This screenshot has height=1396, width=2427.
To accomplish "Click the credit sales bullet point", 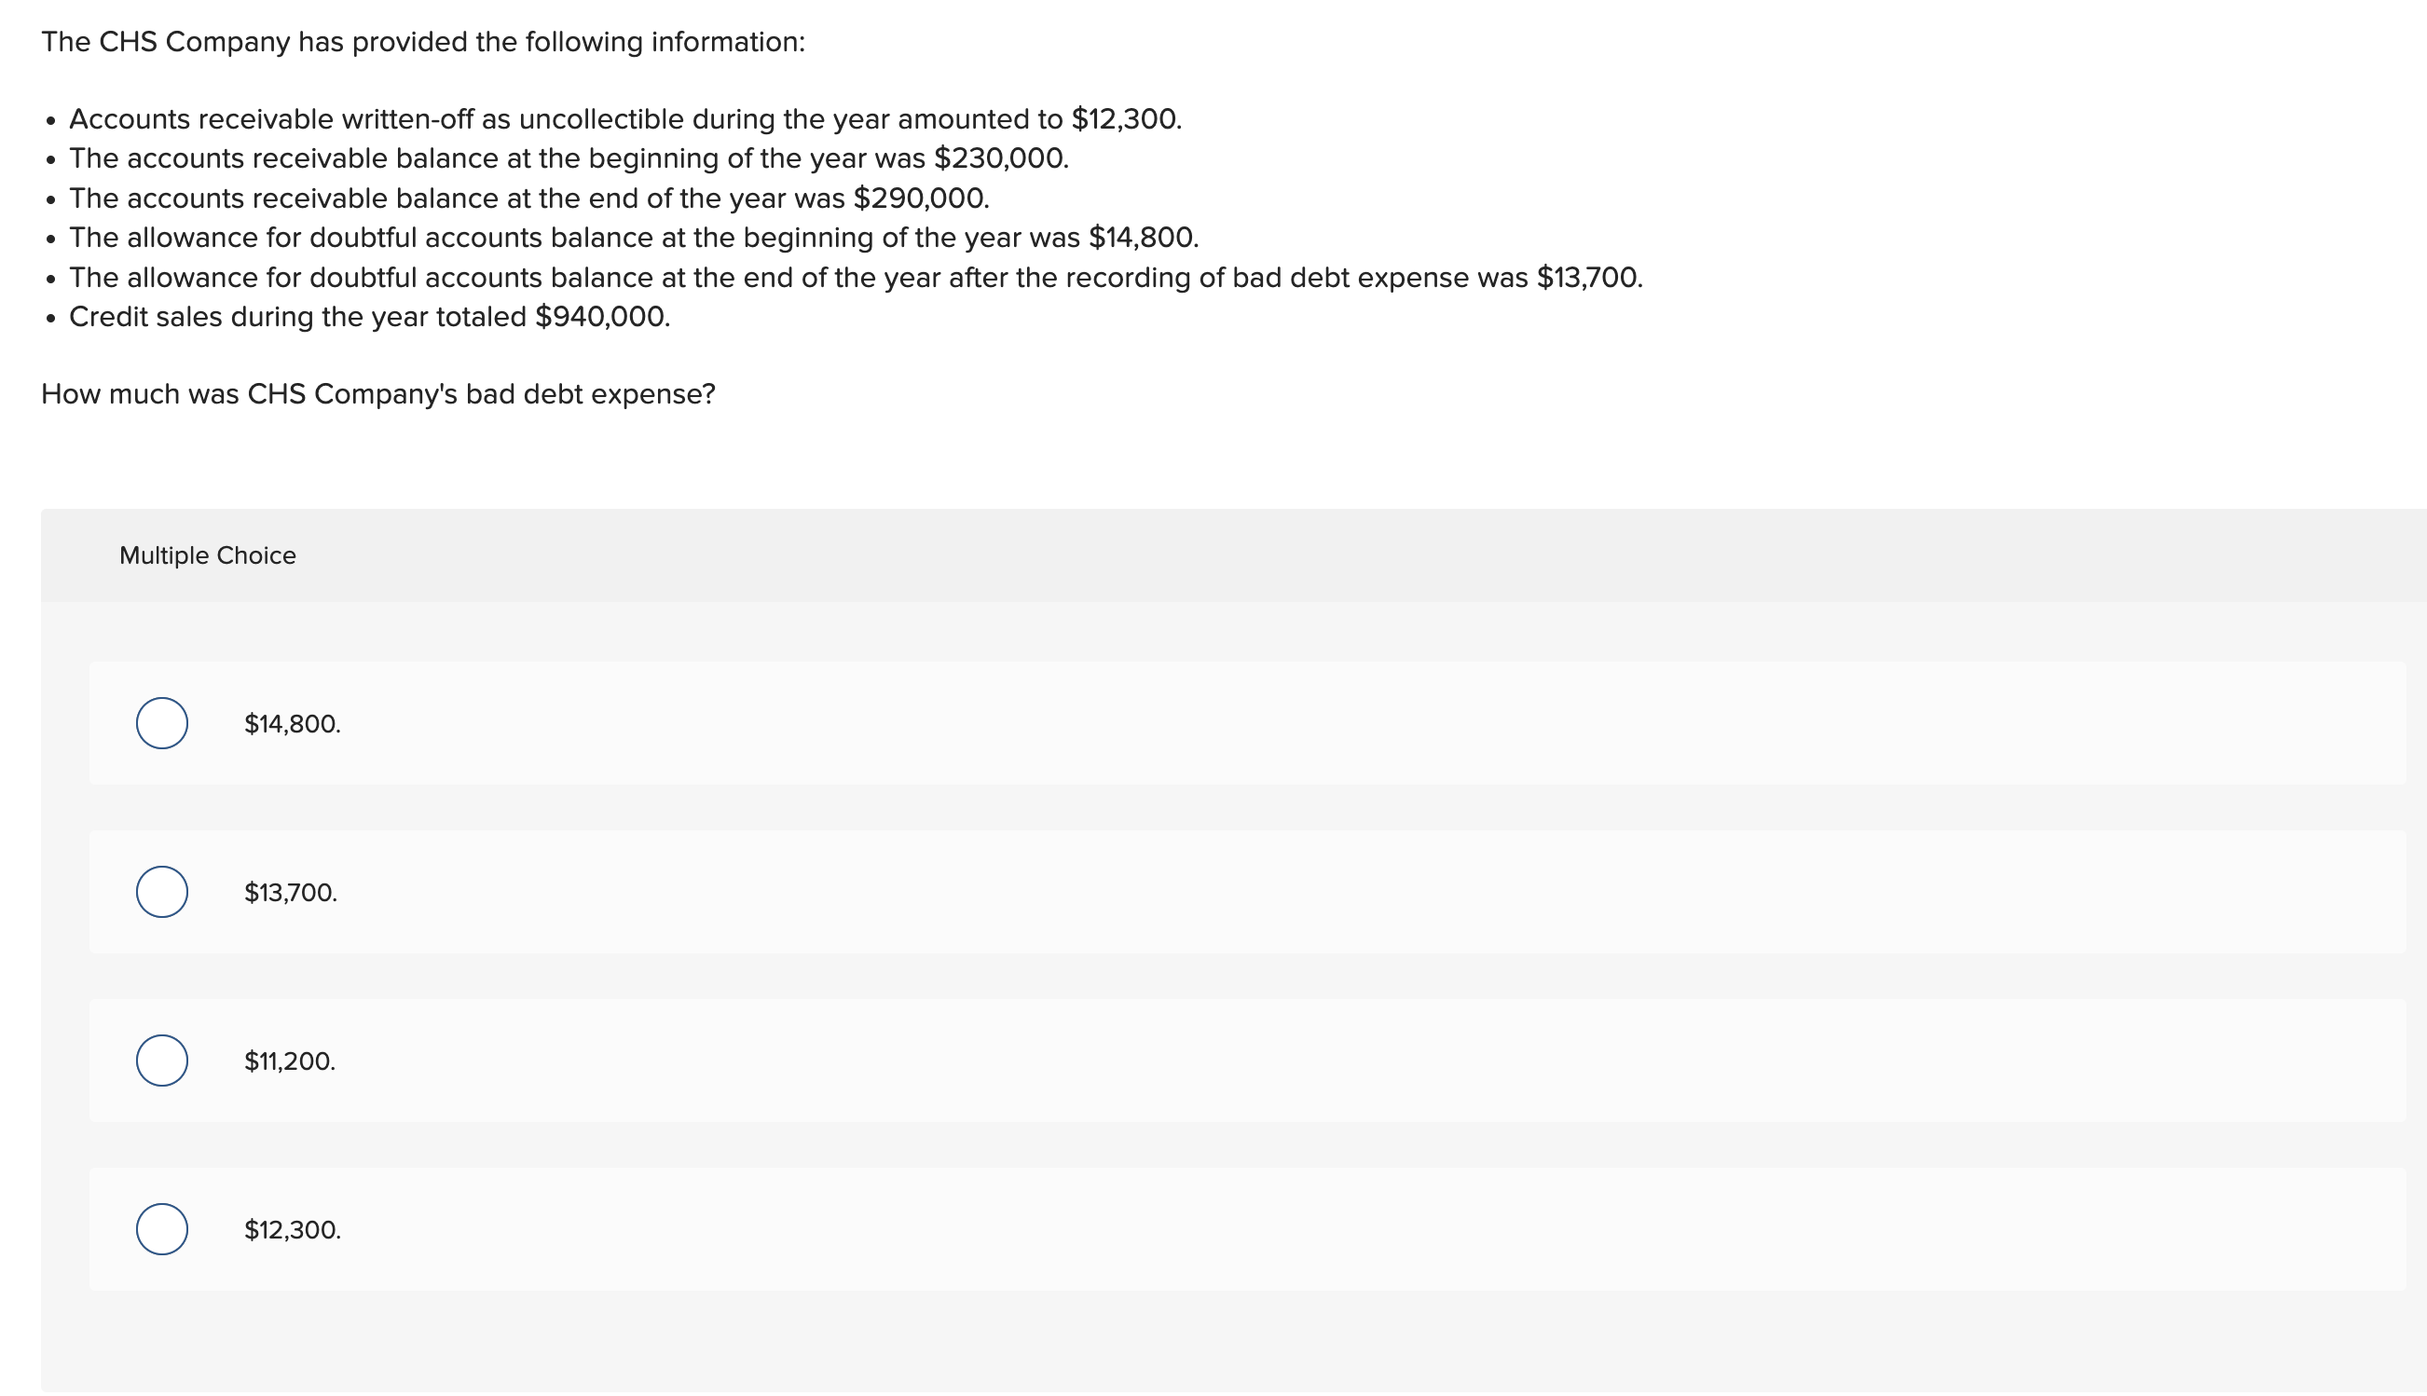I will pyautogui.click(x=369, y=317).
